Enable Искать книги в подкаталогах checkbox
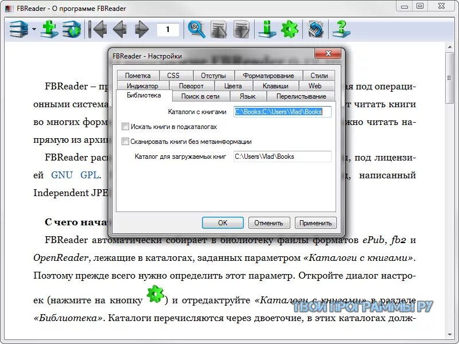459x344 pixels. (125, 126)
